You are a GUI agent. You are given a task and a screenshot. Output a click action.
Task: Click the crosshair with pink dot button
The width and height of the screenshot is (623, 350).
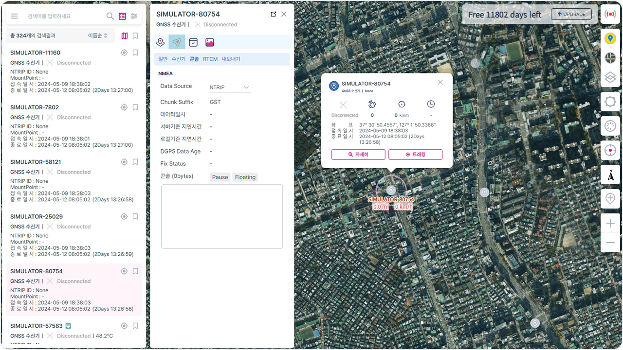(610, 150)
